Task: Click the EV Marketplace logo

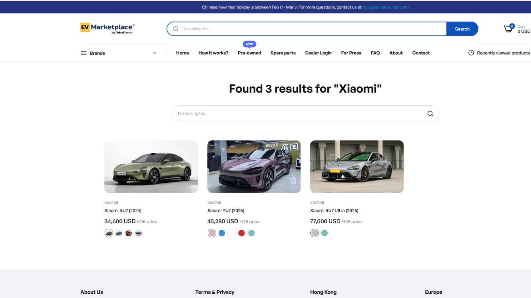Action: pyautogui.click(x=107, y=28)
